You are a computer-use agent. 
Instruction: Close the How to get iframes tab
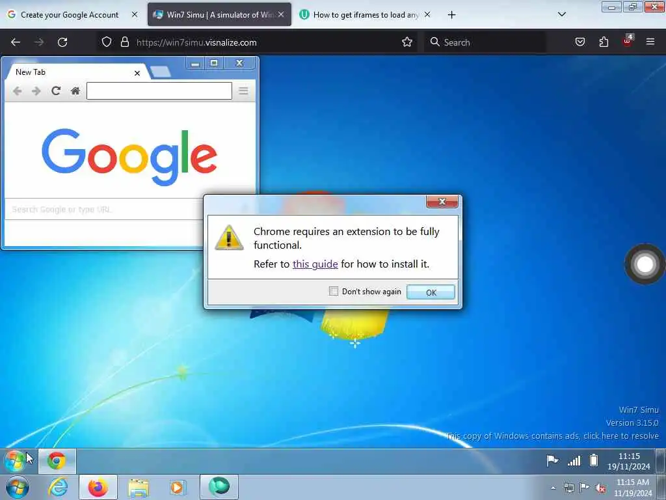(x=427, y=14)
